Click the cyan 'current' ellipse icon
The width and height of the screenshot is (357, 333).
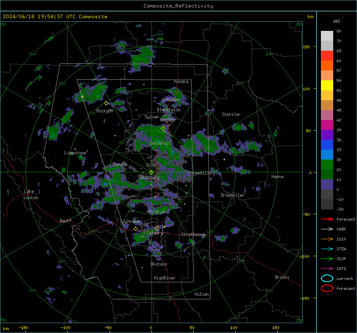pos(327,278)
